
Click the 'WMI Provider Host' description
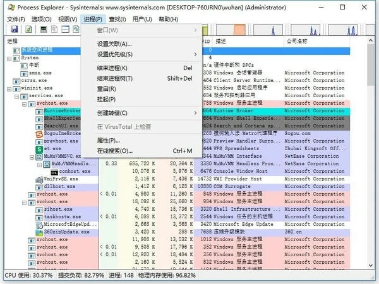click(x=237, y=179)
